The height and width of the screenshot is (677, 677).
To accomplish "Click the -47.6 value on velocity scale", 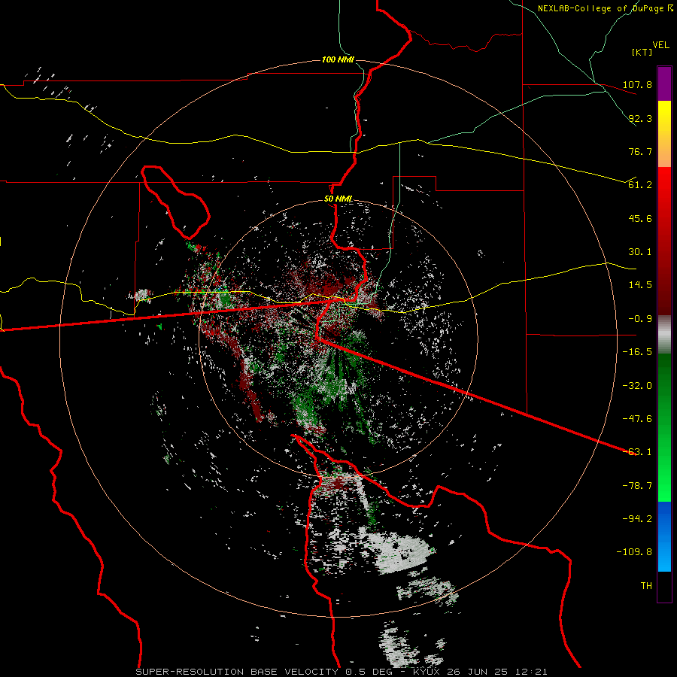I will point(637,419).
